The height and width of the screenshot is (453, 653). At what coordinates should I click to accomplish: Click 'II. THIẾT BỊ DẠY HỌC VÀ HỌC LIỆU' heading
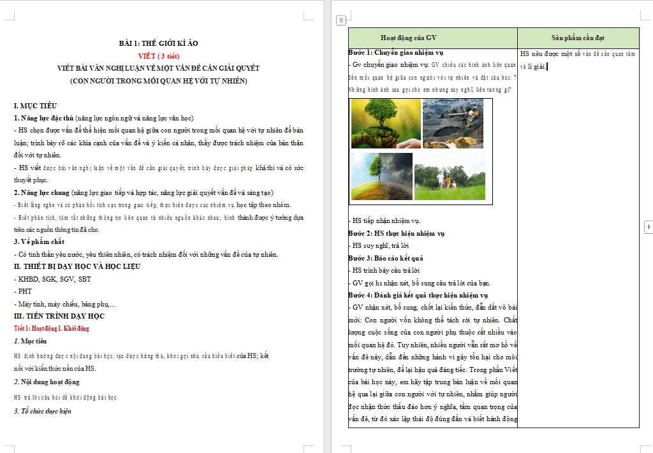pyautogui.click(x=77, y=267)
